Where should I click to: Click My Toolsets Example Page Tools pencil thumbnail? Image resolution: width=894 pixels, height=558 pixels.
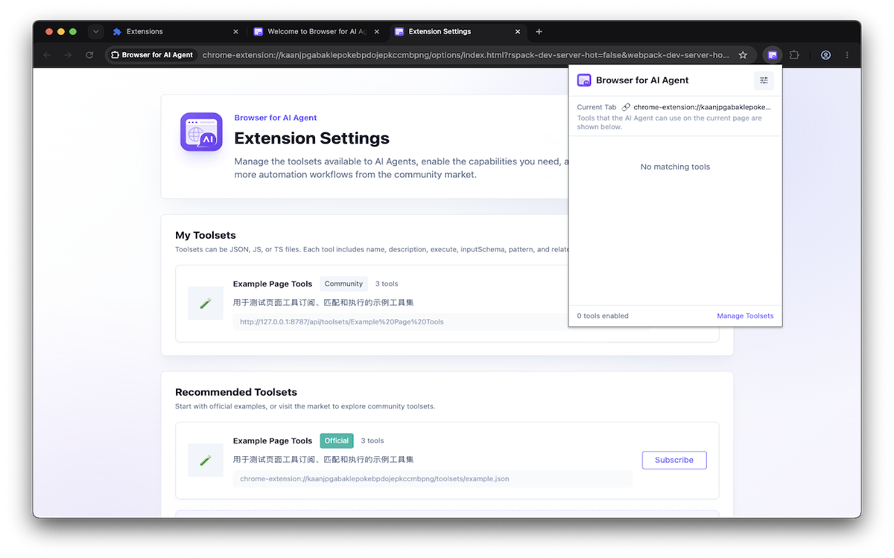pyautogui.click(x=206, y=304)
